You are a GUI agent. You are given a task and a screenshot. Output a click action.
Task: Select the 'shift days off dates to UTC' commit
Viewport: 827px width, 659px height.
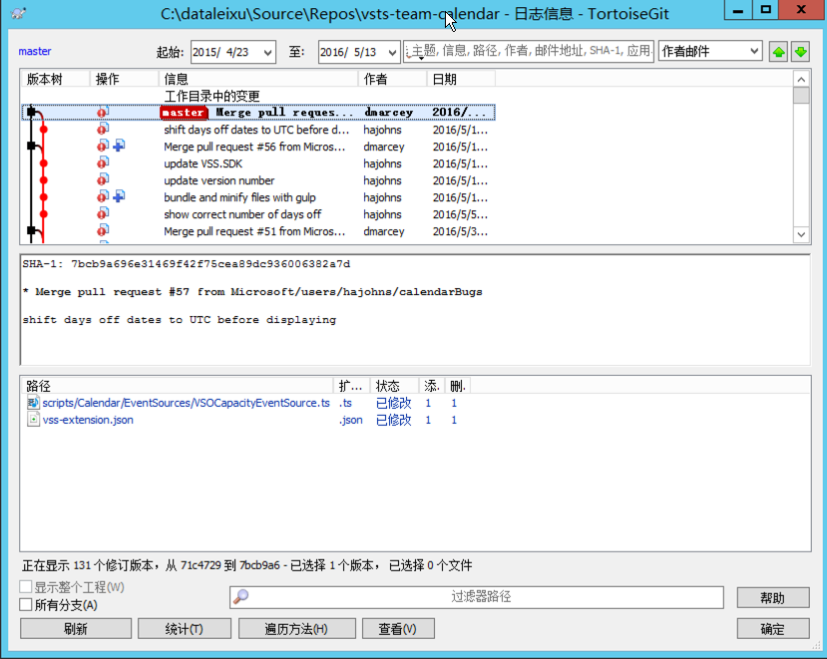[258, 130]
